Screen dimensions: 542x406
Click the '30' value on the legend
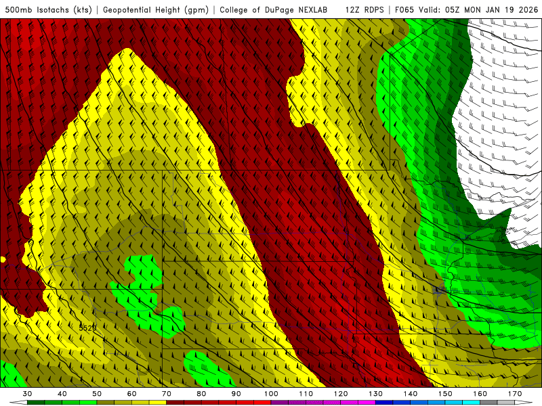[x=27, y=394]
